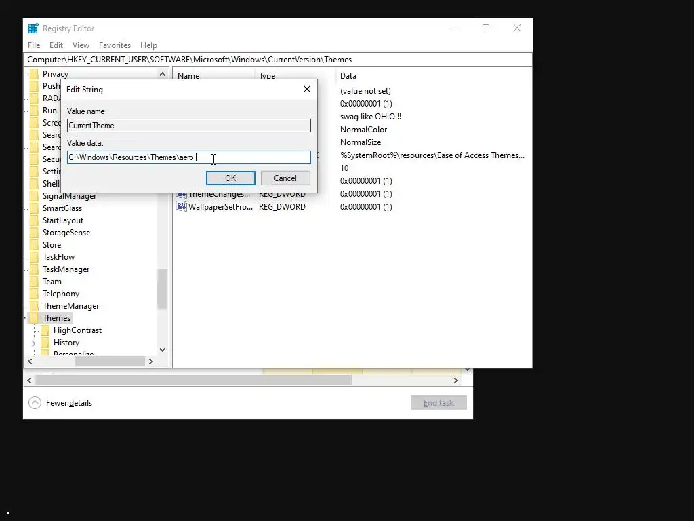Select the History subfolder icon
Screen dimensions: 694x521
click(x=45, y=343)
